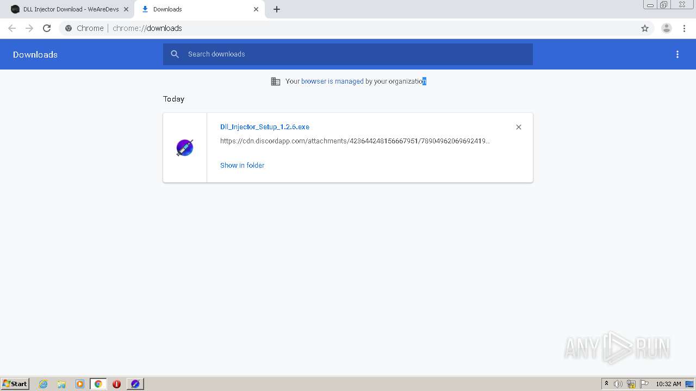Click the Dll Injector taskbar icon

[x=135, y=384]
